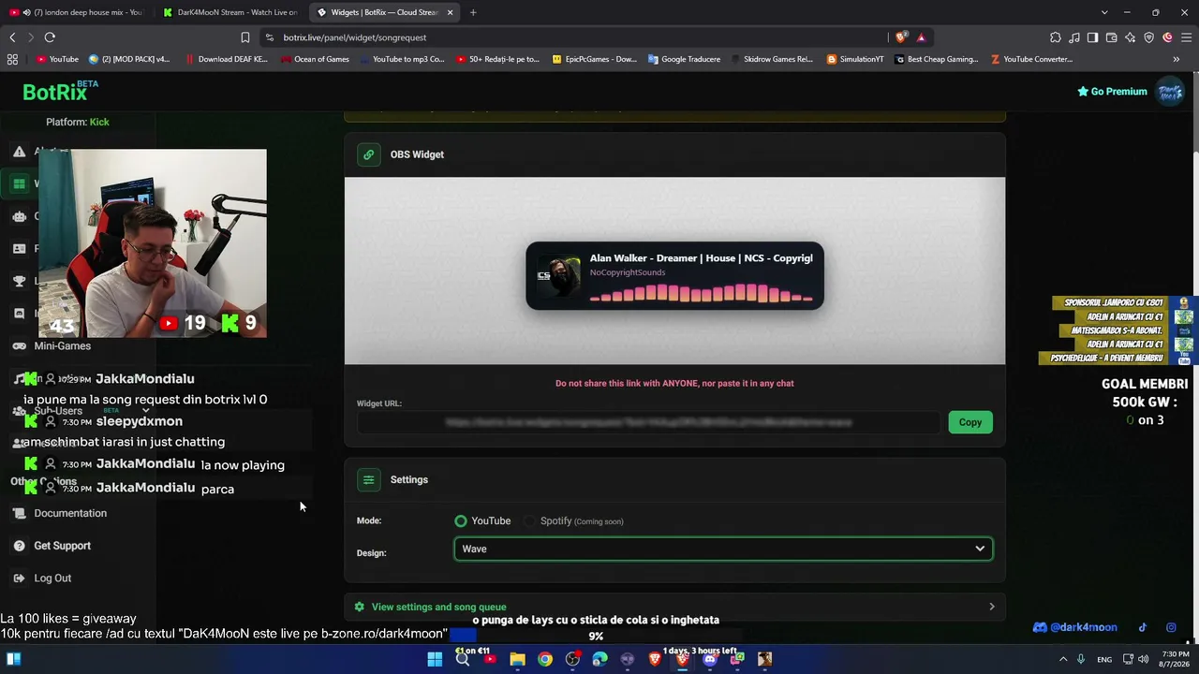Open the SimulationYT bookmark

coord(855,59)
